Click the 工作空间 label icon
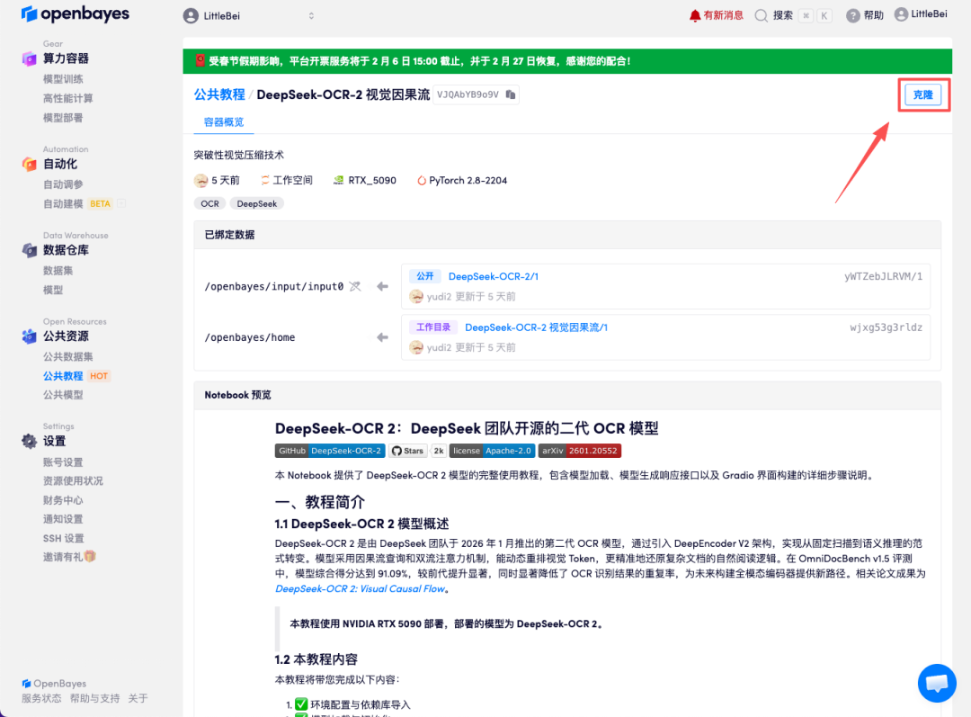971x717 pixels. (264, 180)
